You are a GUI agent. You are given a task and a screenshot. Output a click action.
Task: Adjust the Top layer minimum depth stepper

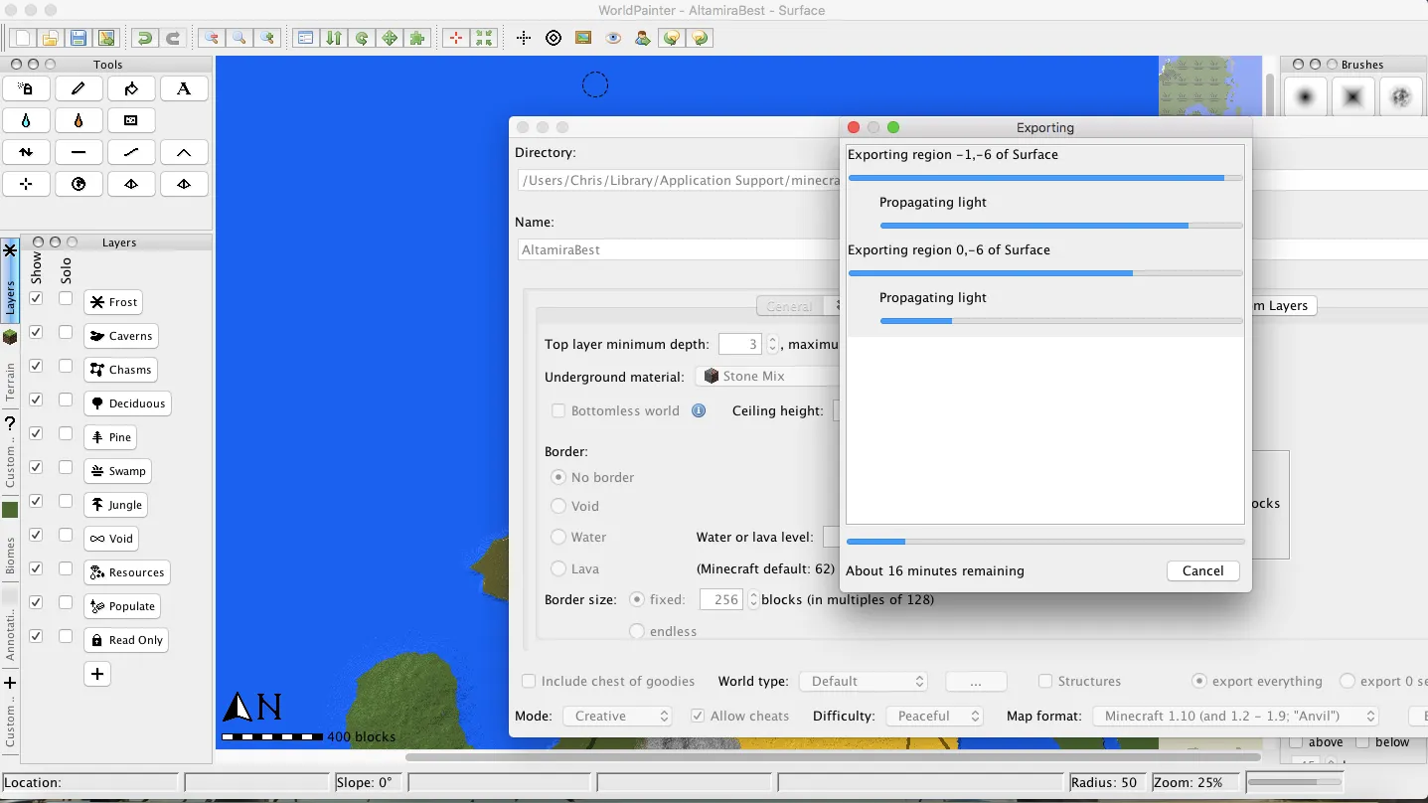[772, 345]
